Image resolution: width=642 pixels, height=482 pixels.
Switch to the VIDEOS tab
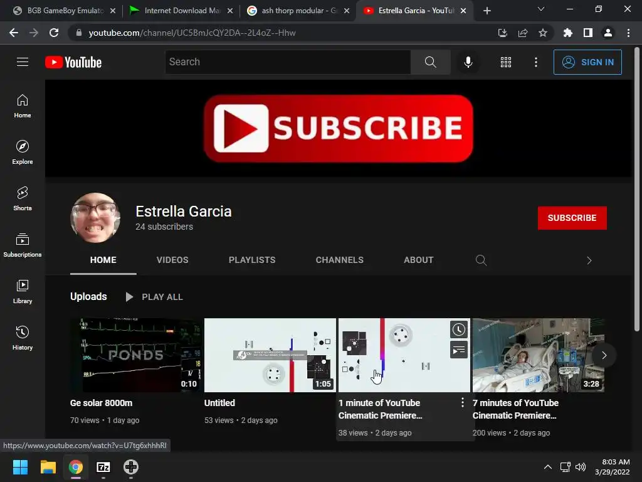172,260
